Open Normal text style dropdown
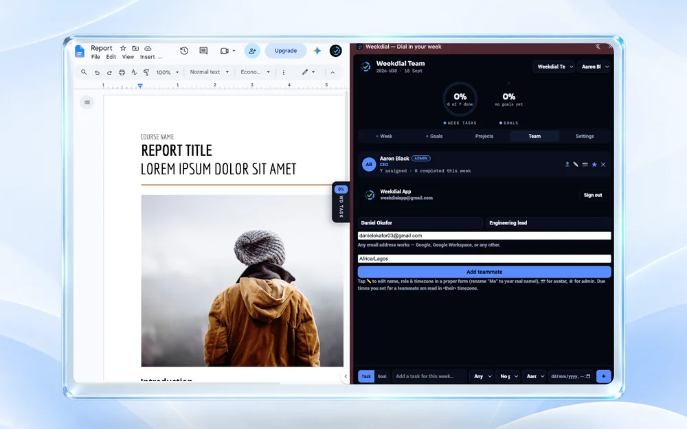 pyautogui.click(x=210, y=72)
